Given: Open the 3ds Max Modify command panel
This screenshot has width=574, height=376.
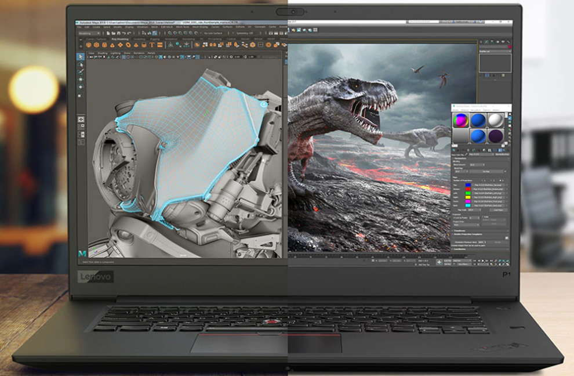Looking at the screenshot, I should [486, 42].
